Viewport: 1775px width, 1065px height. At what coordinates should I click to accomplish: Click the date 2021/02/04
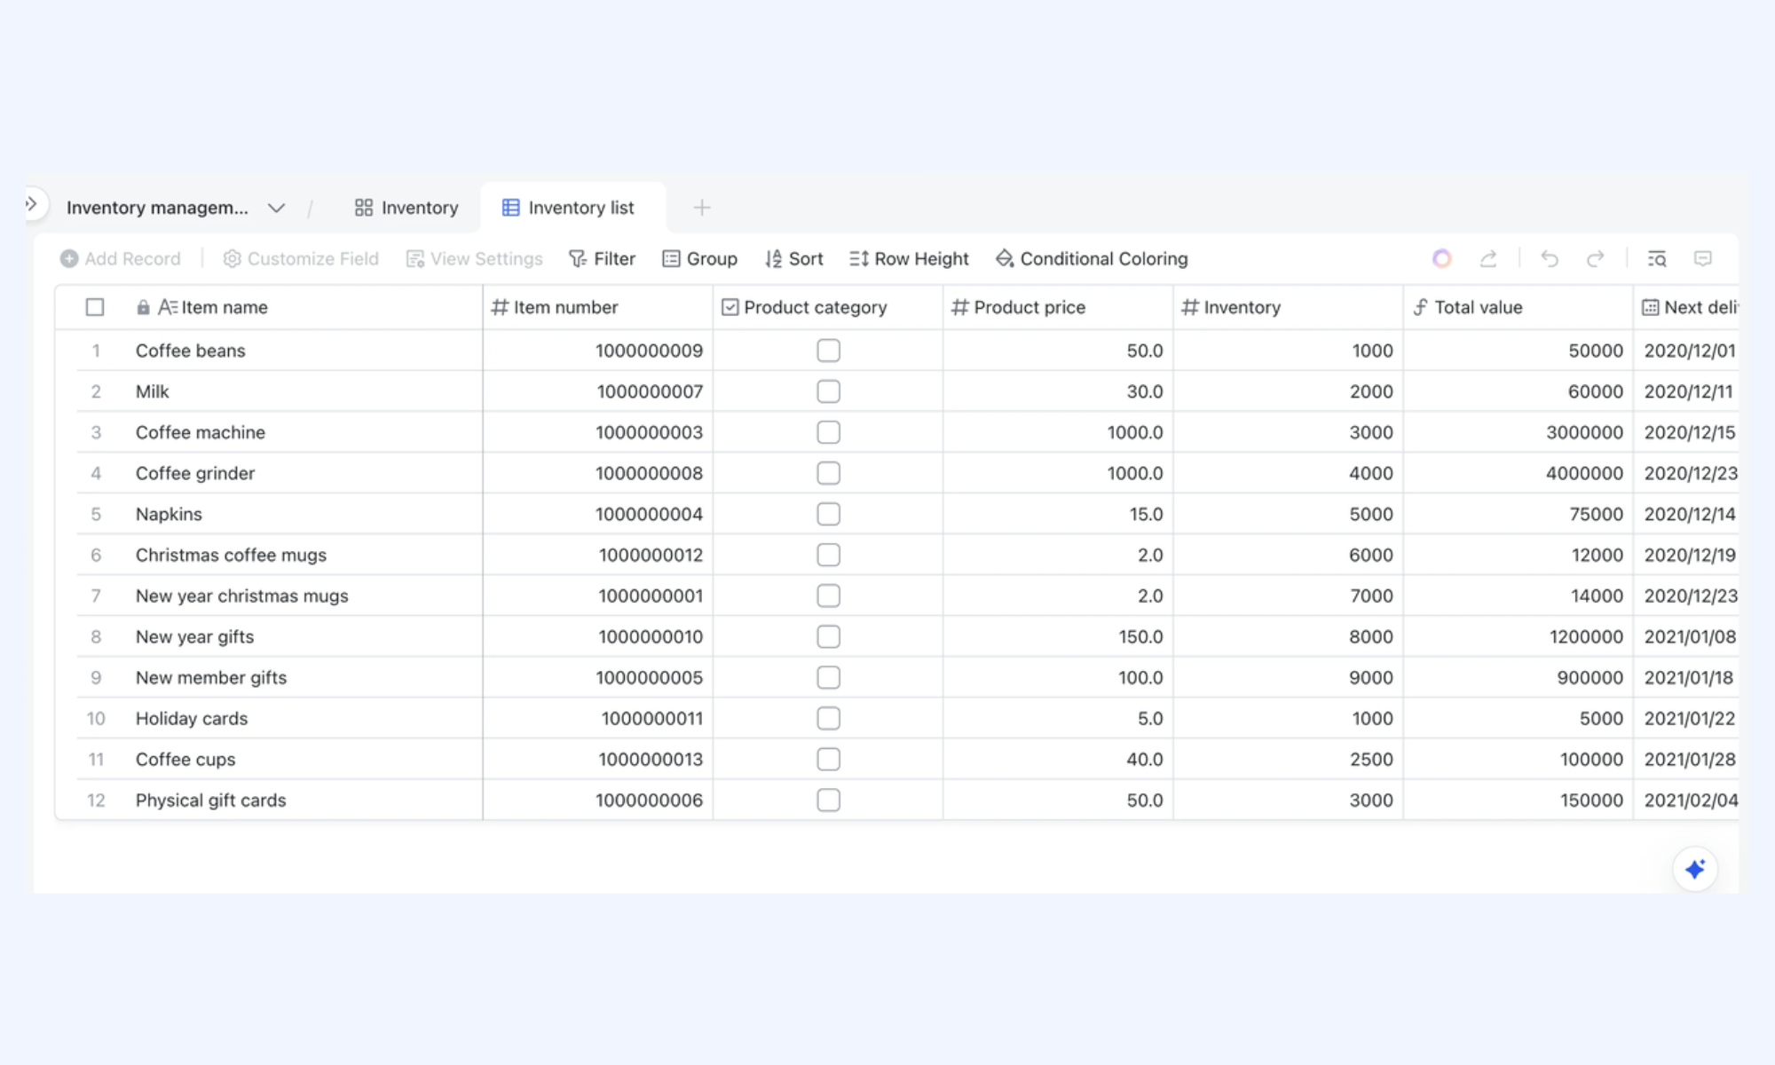[x=1691, y=800]
